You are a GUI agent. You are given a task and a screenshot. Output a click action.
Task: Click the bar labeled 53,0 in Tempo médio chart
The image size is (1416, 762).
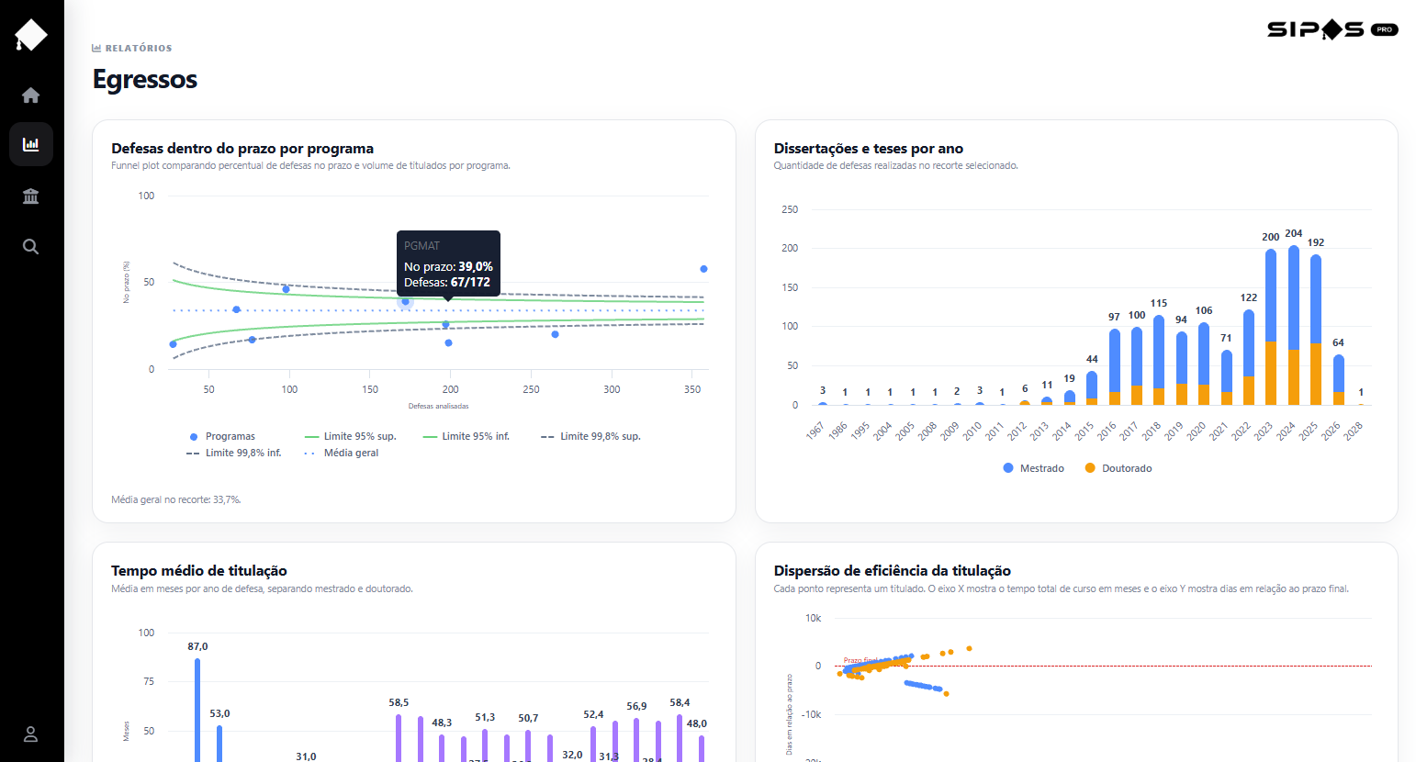click(x=219, y=744)
